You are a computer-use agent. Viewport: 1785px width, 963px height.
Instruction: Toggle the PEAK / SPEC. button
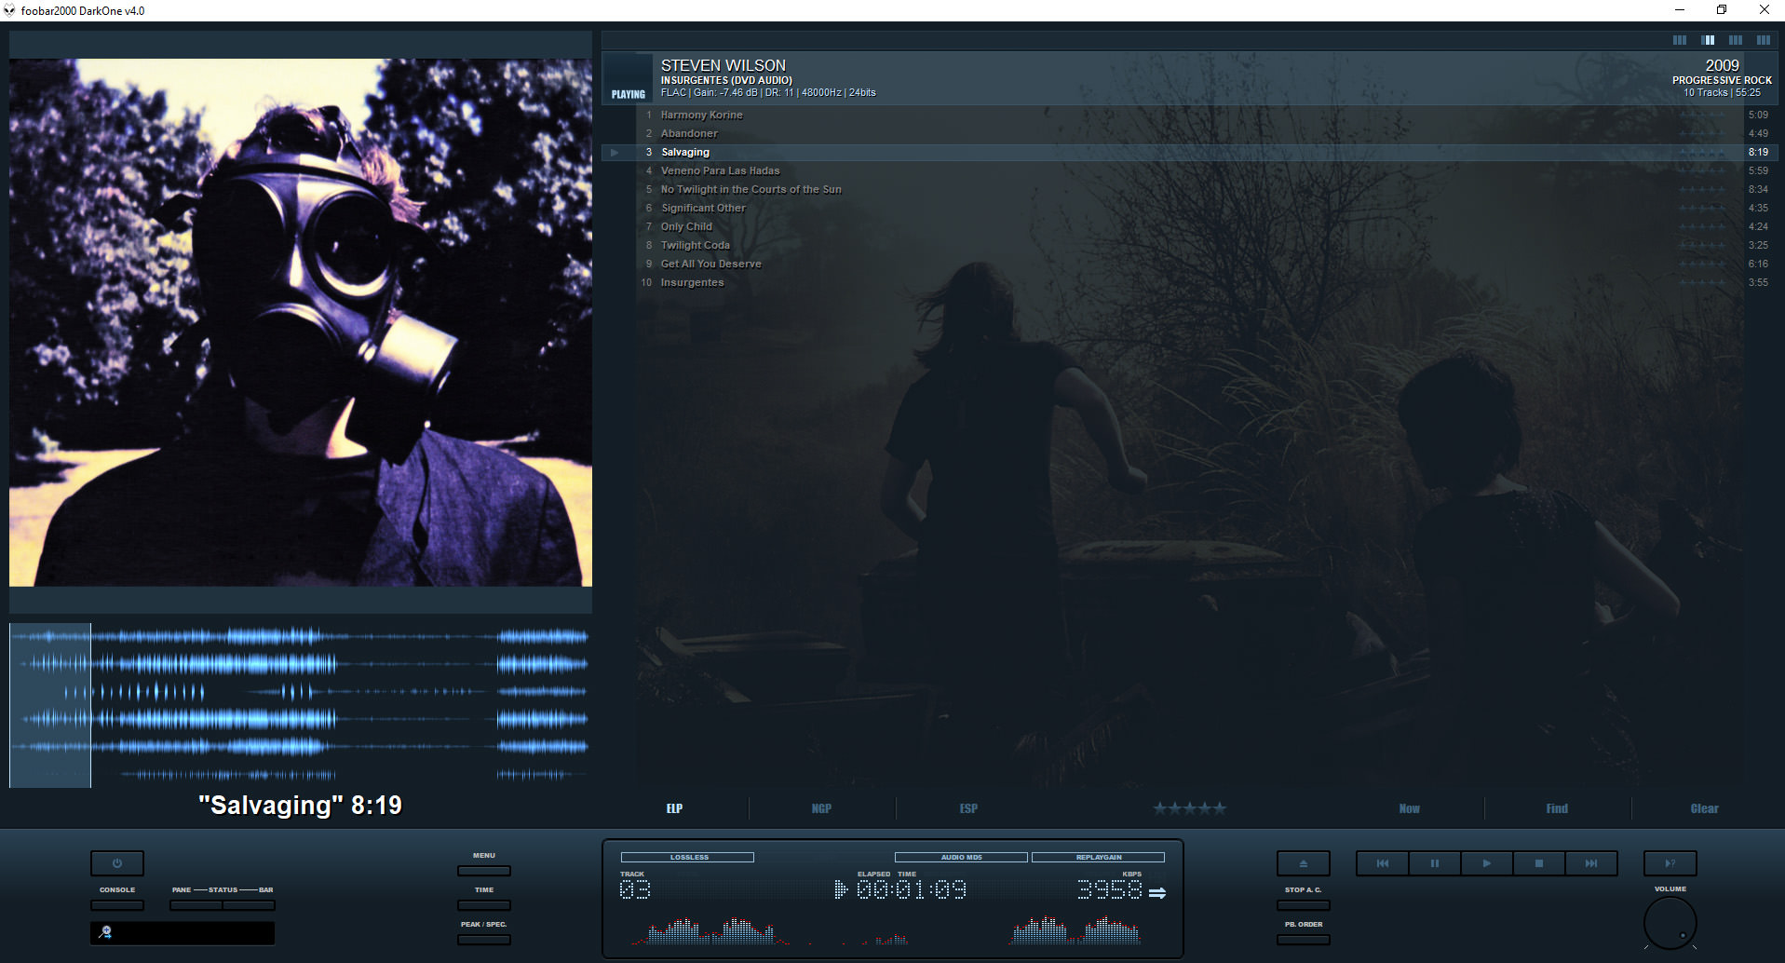tap(484, 940)
